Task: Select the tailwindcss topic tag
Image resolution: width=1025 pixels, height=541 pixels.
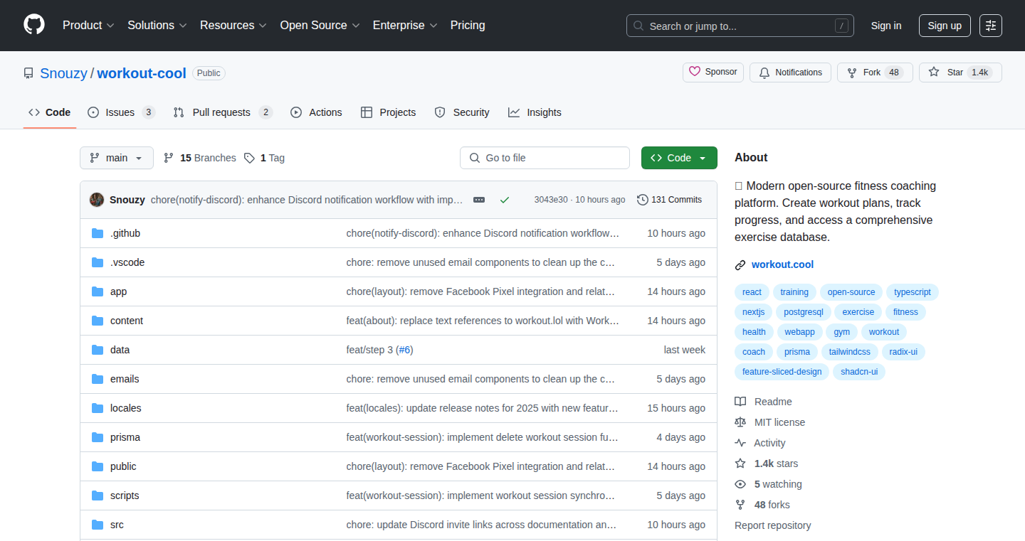Action: [x=849, y=352]
